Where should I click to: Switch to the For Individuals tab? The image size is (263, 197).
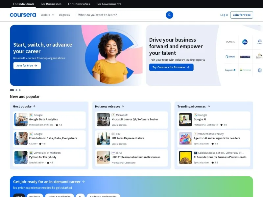[x=24, y=4]
